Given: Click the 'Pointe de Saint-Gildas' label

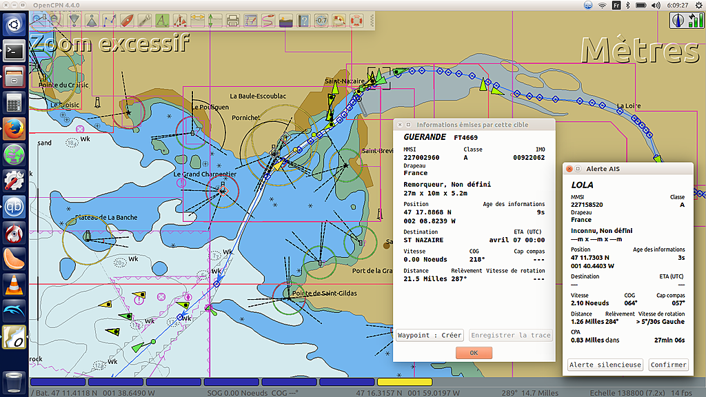Looking at the screenshot, I should click(324, 293).
